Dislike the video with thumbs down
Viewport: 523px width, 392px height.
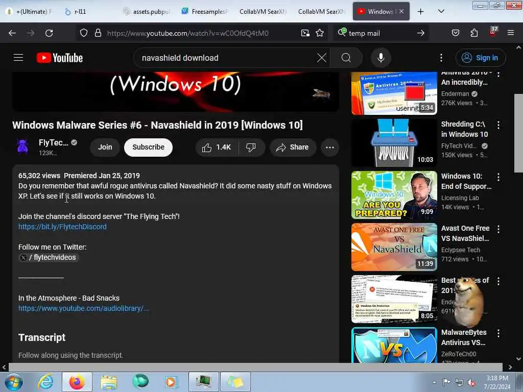(x=251, y=148)
